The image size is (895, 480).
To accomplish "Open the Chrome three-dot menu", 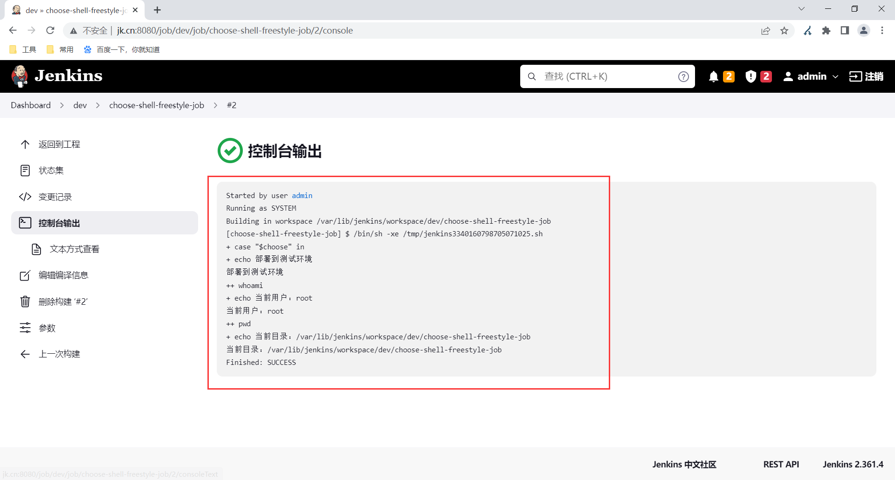I will 882,31.
